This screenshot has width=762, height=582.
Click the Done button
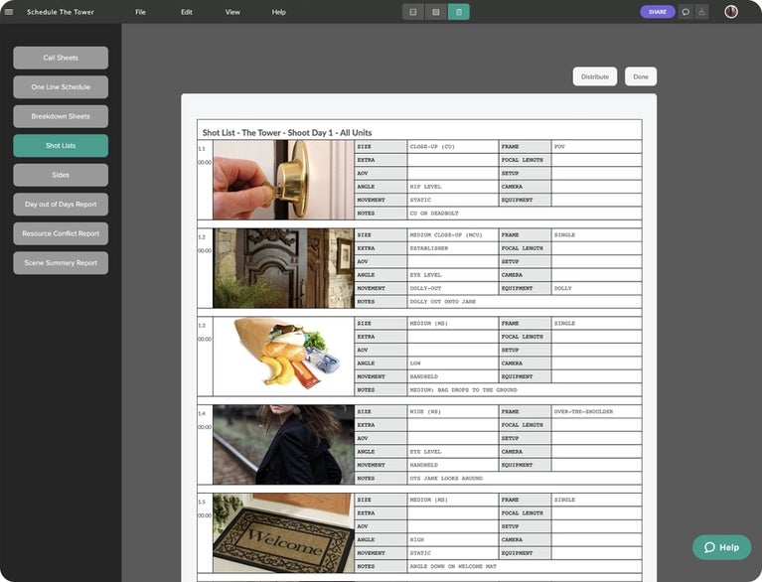point(641,76)
